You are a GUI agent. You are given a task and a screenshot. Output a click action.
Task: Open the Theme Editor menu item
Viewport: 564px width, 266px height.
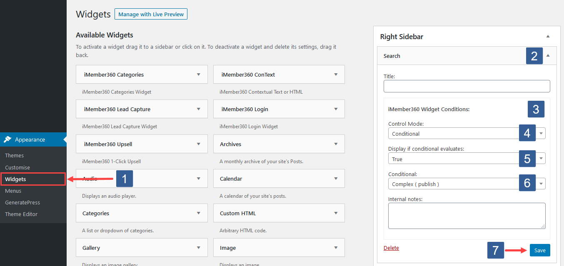21,214
